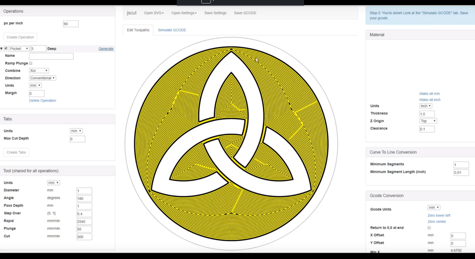
Task: Click the Max Cut Depth input field
Action: 77,139
